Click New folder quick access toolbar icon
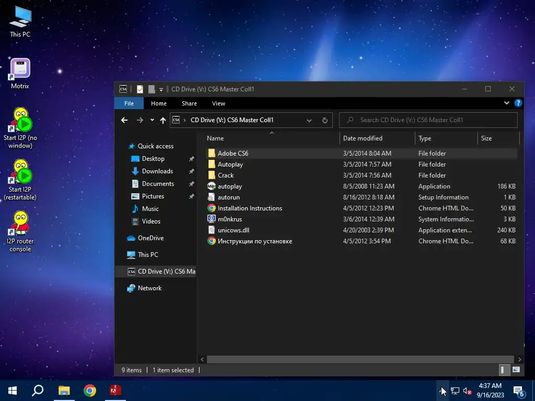Image resolution: width=535 pixels, height=401 pixels. [x=152, y=89]
